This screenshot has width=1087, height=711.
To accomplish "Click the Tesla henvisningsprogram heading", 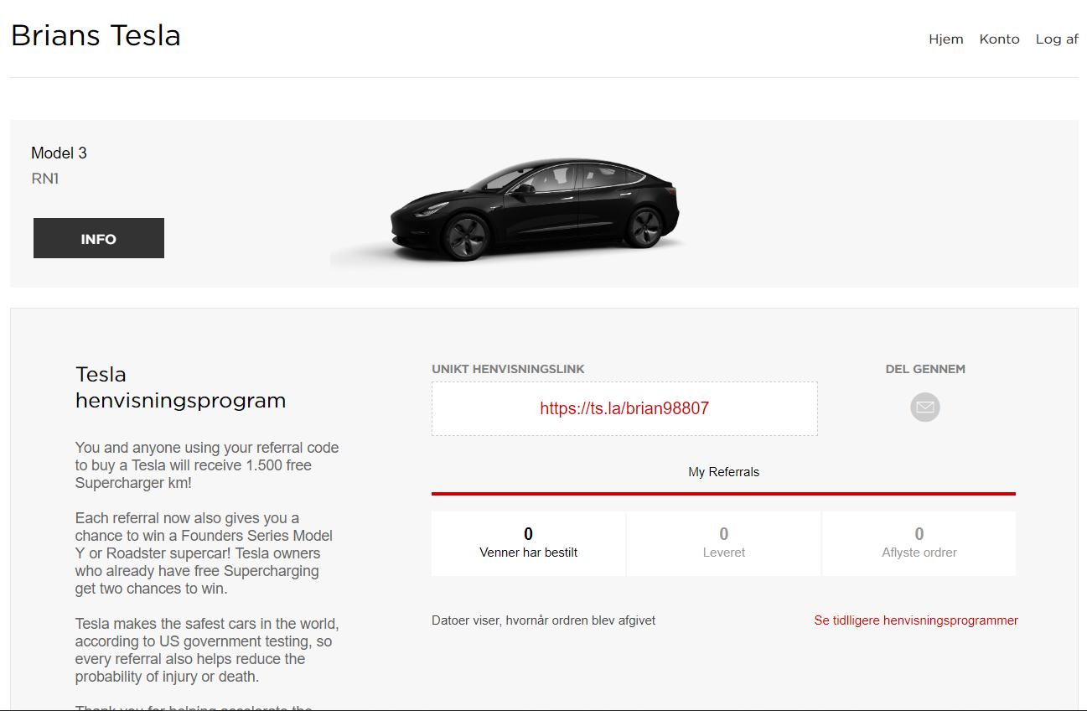I will pos(180,387).
